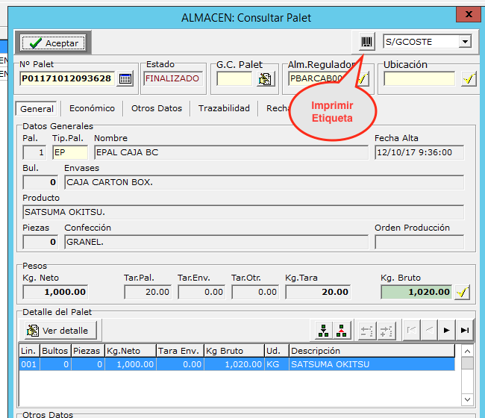Click the barcode print label icon

pyautogui.click(x=366, y=42)
